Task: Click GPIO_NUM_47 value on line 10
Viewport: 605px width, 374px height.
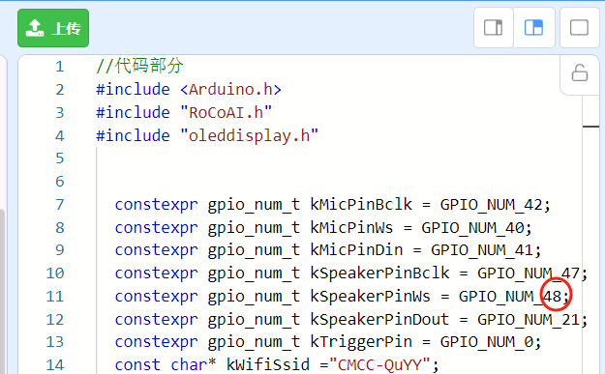Action: 529,273
